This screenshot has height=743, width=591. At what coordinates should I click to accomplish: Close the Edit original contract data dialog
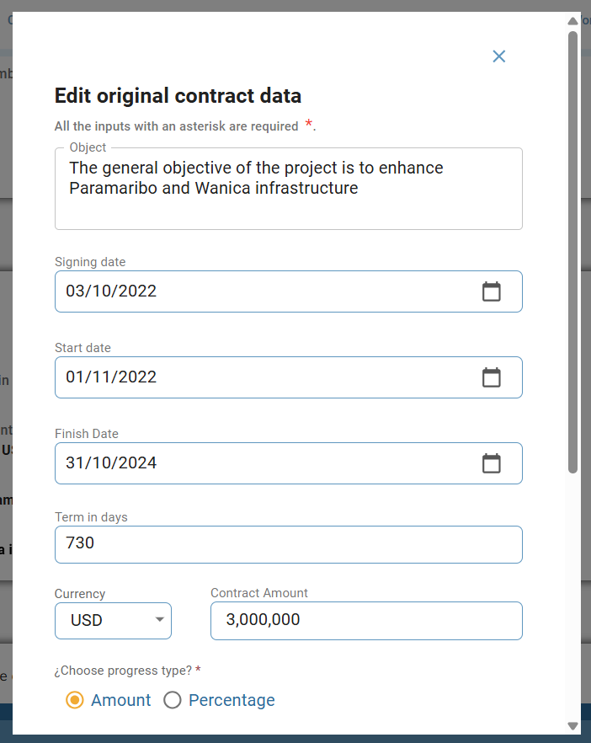[x=499, y=56]
